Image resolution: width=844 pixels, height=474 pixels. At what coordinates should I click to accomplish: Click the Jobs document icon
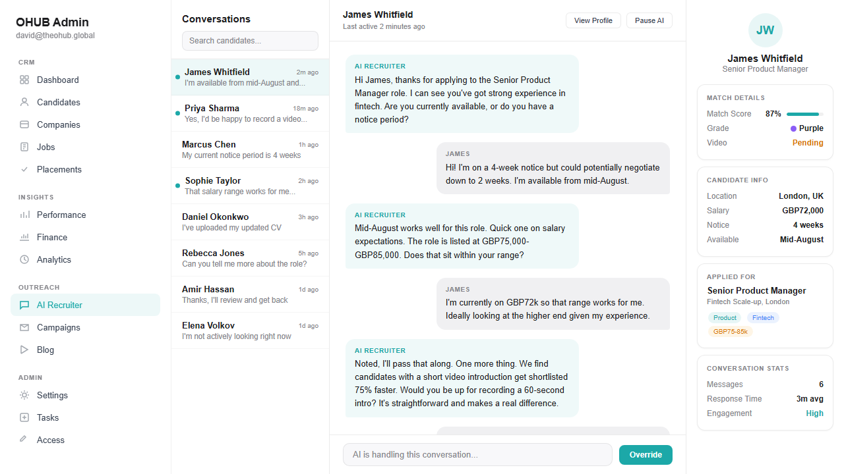point(24,147)
